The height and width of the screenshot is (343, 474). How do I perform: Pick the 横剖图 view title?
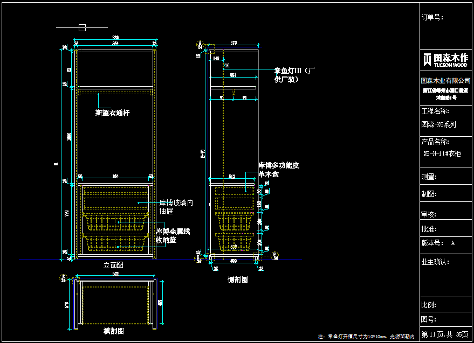(114, 331)
